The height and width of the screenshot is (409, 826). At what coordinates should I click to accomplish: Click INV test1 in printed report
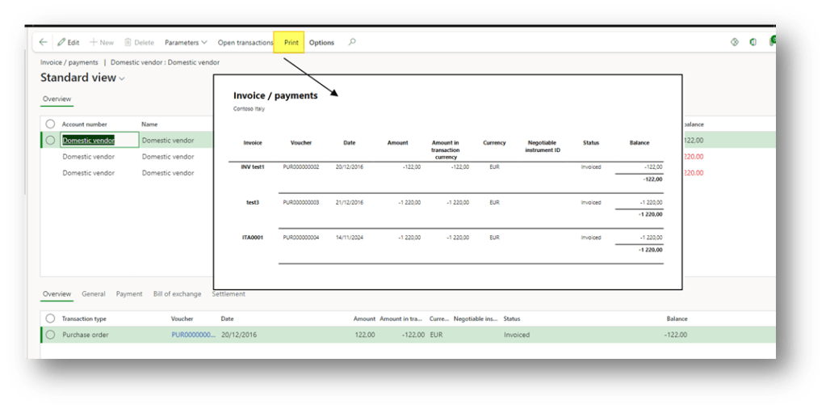[253, 167]
